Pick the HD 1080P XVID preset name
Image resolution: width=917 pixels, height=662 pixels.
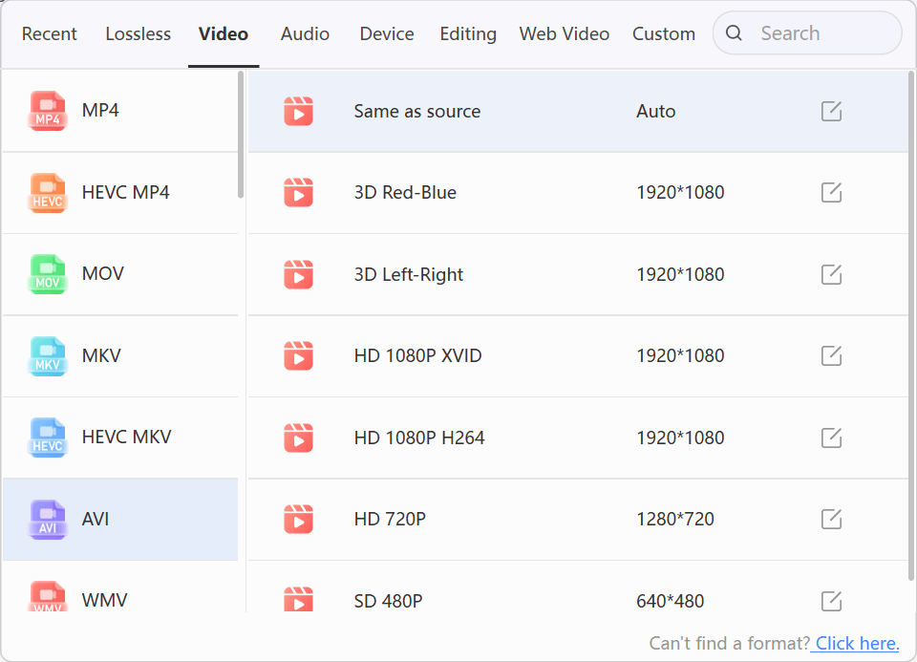pos(417,355)
